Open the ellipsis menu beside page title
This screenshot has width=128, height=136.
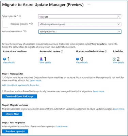click(89, 5)
